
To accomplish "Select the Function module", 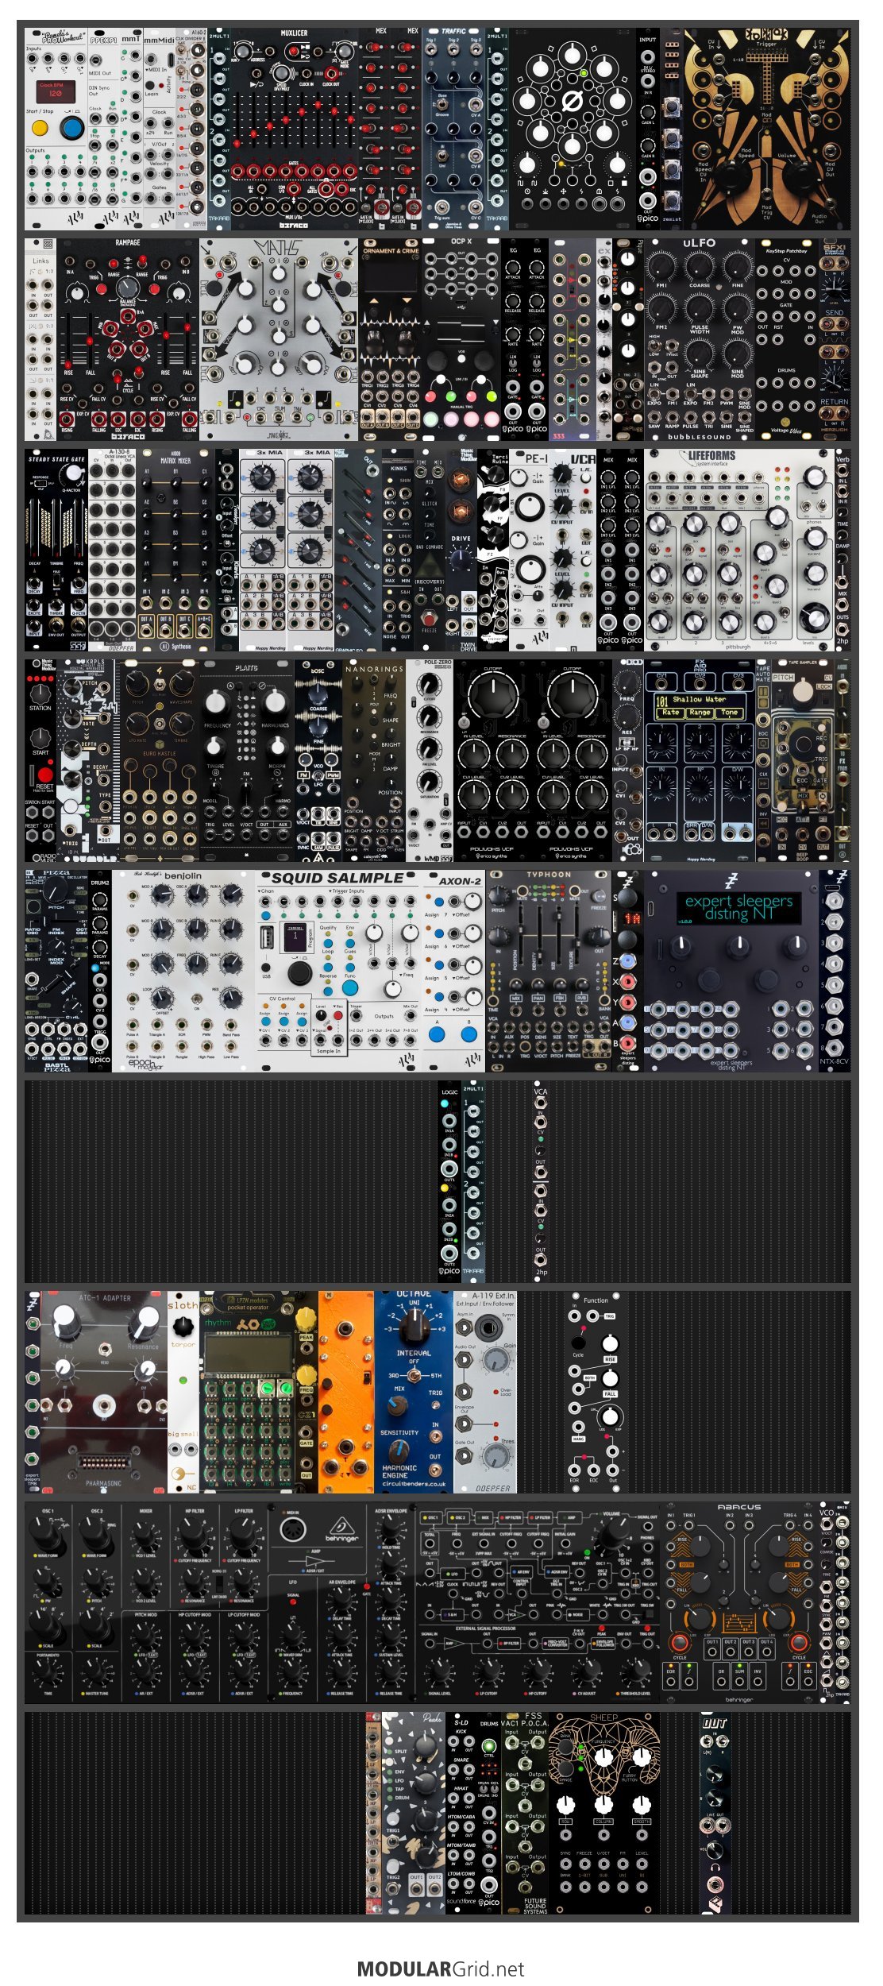I will pyautogui.click(x=596, y=1393).
